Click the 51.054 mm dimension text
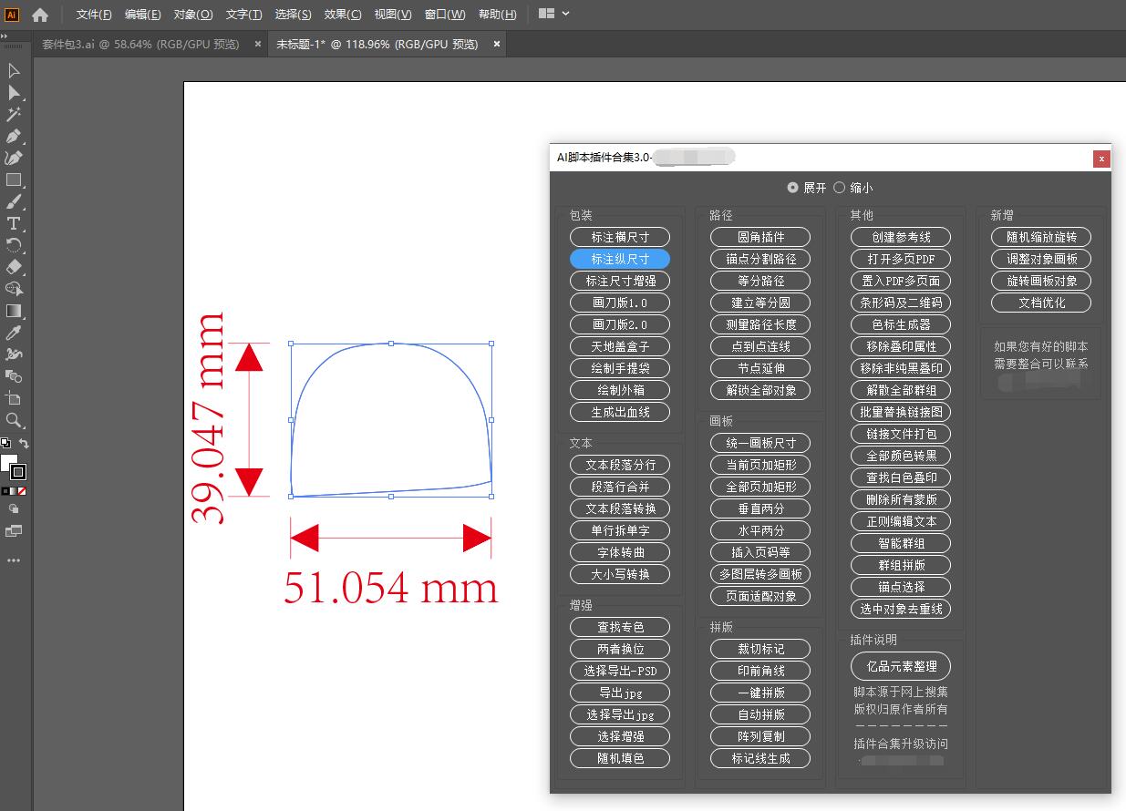Viewport: 1126px width, 811px height. (391, 588)
